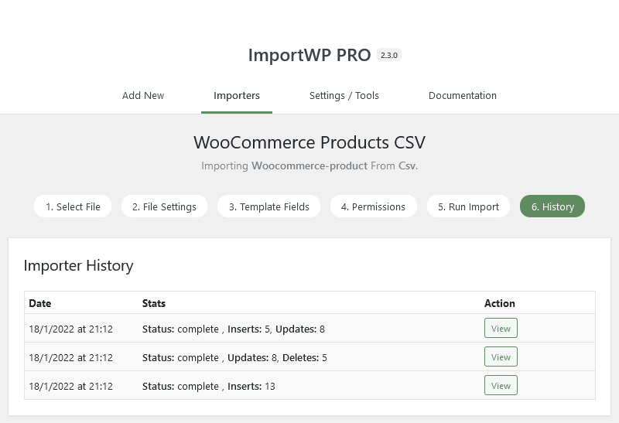Click the 2.3.0 version badge
The image size is (619, 423).
point(389,55)
